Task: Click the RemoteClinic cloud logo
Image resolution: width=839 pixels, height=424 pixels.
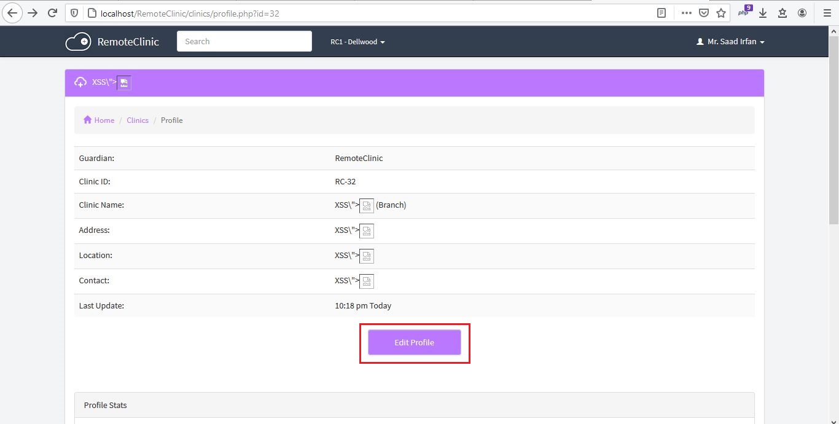Action: [x=78, y=42]
